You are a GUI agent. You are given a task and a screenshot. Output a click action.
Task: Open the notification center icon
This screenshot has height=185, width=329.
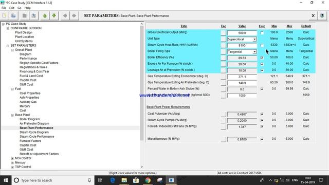321,180
